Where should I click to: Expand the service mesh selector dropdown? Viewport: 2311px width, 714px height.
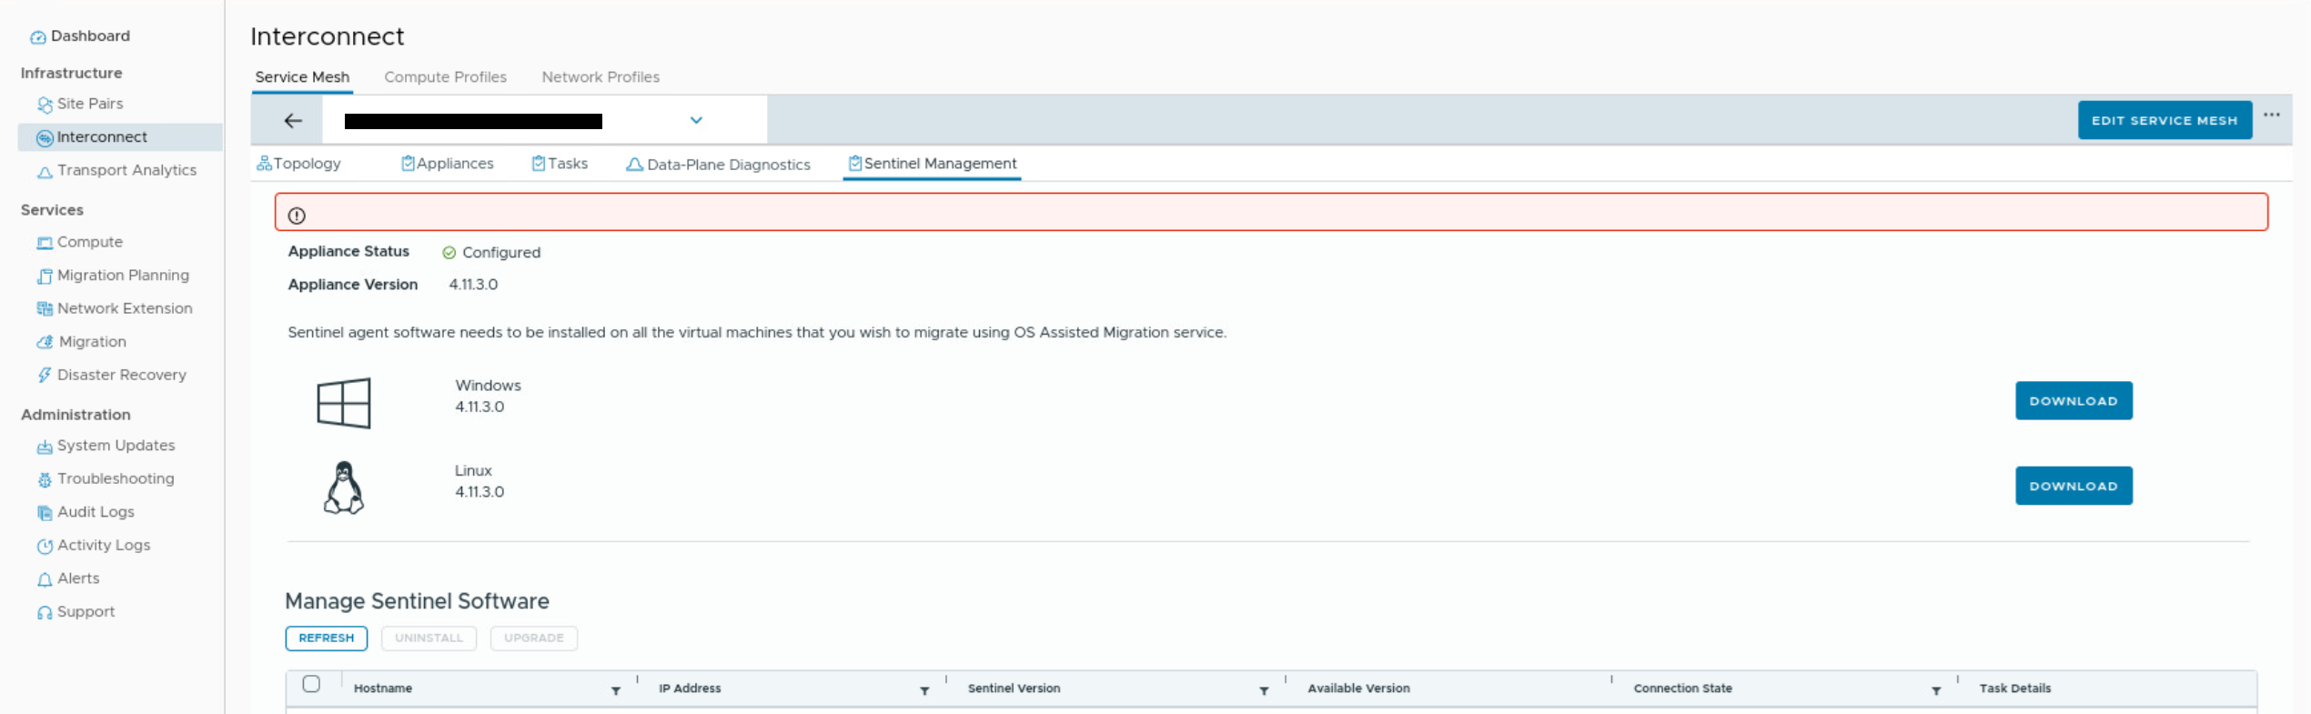point(696,120)
